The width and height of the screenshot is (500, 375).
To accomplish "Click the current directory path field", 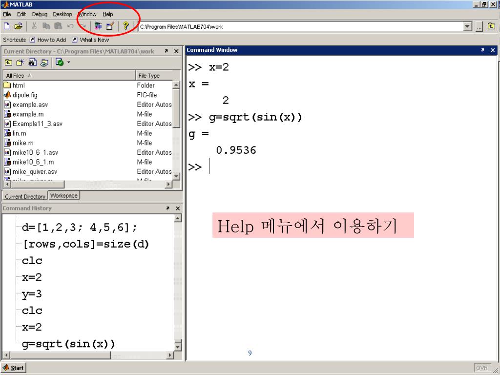I will point(300,27).
